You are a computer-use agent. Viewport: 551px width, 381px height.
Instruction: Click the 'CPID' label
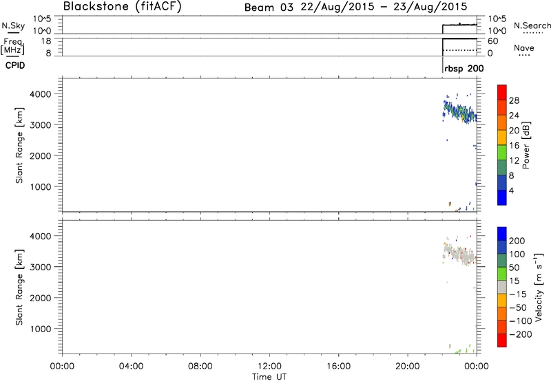tap(15, 65)
